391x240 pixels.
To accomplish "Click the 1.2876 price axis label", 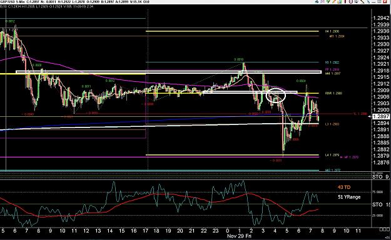I will [x=381, y=162].
